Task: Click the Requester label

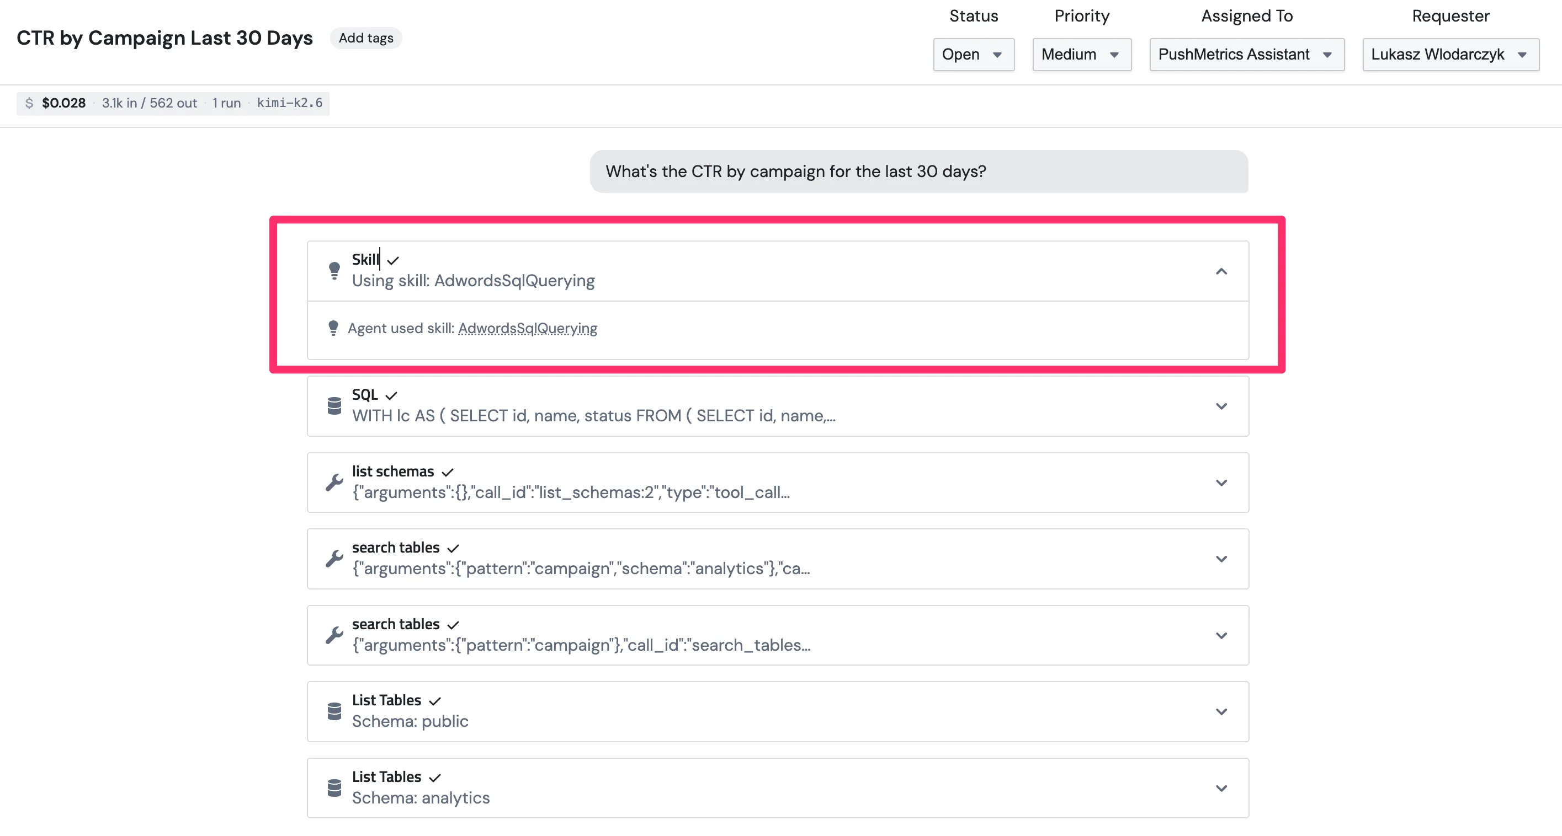Action: coord(1451,16)
